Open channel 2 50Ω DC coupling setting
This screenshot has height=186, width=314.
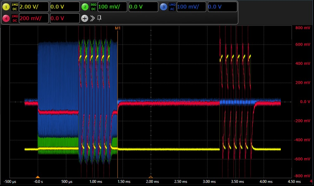click(x=93, y=7)
